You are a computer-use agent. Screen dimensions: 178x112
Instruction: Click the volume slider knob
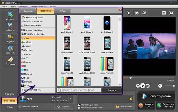coord(174,86)
